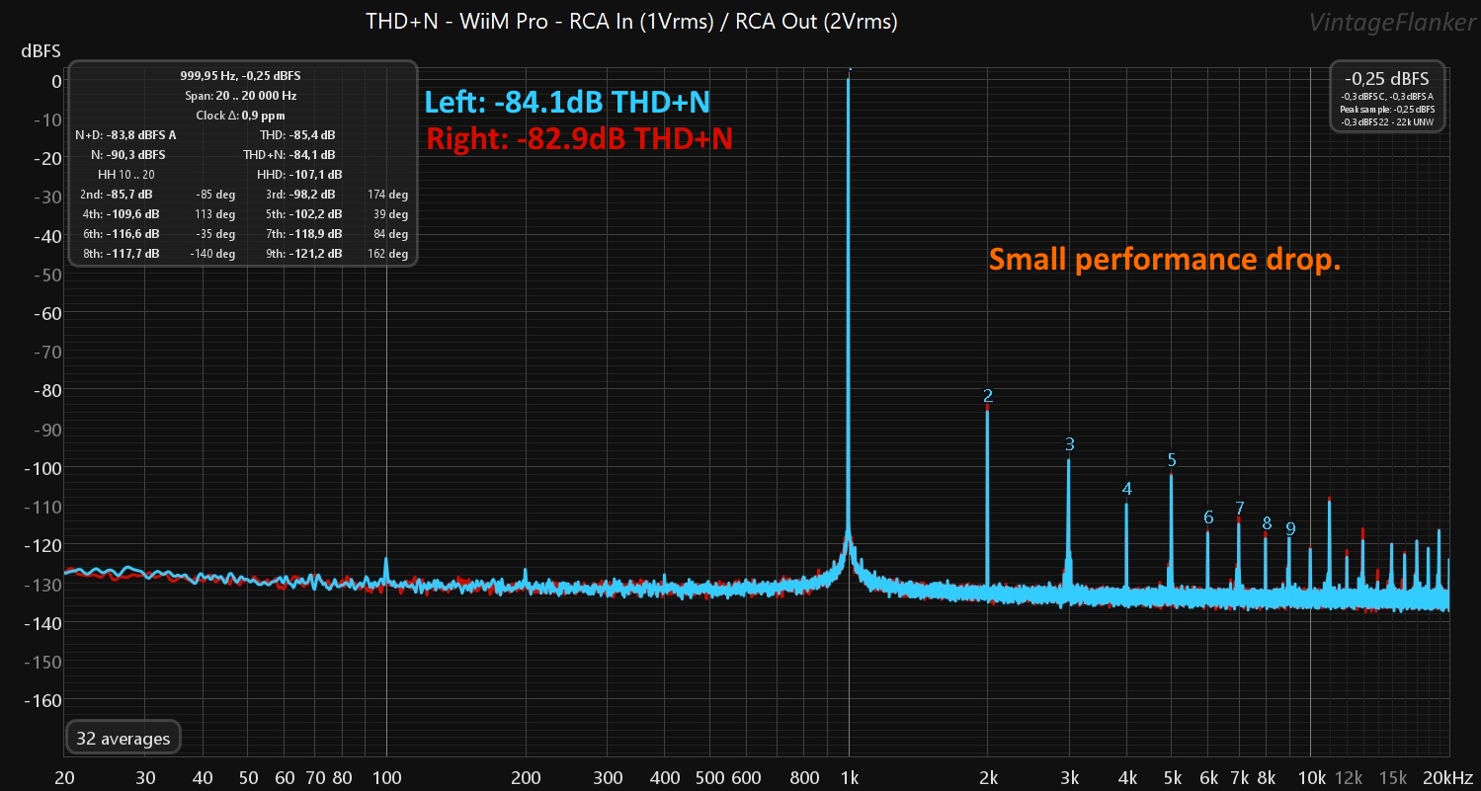Click the N+D: -83,8 dBFS A value
The height and width of the screenshot is (791, 1481).
[x=125, y=134]
